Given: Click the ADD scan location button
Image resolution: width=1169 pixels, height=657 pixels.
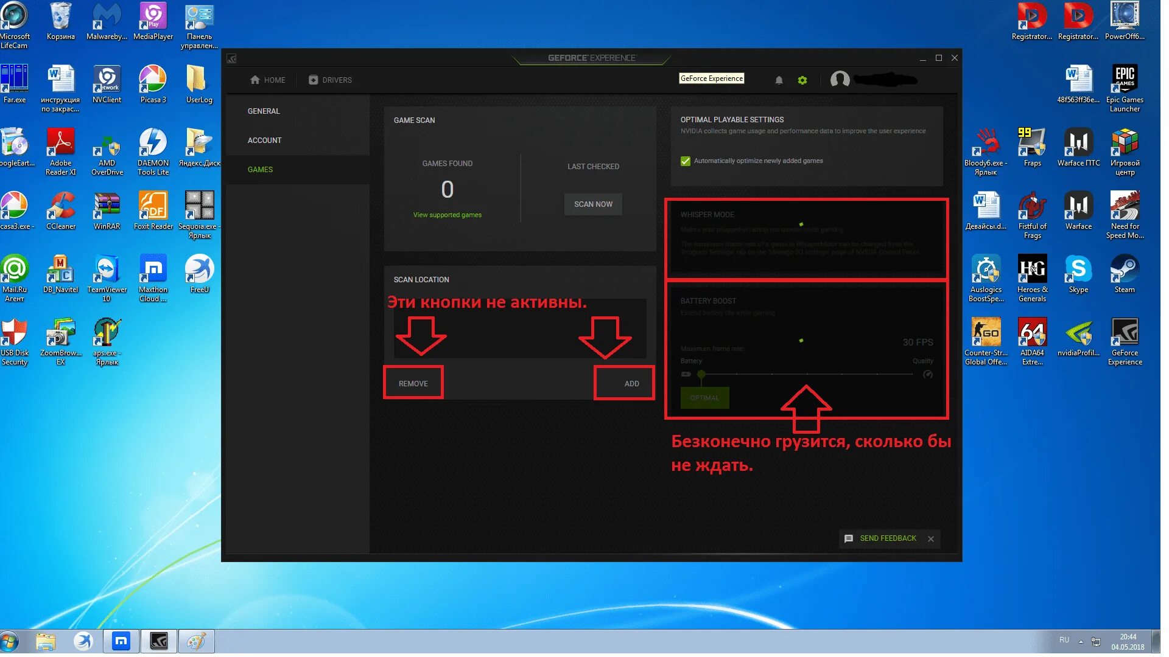Looking at the screenshot, I should 632,383.
